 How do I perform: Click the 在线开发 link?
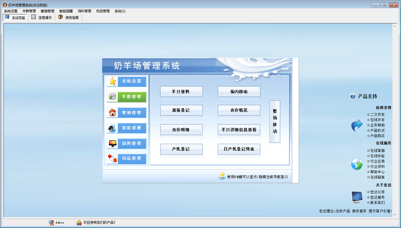click(x=378, y=120)
